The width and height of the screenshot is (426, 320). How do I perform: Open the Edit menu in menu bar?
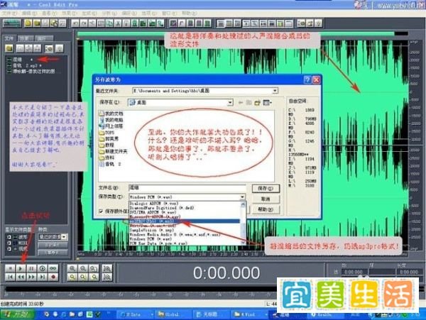pos(29,13)
